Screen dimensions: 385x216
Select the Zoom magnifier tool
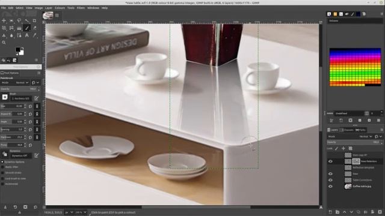(4, 43)
